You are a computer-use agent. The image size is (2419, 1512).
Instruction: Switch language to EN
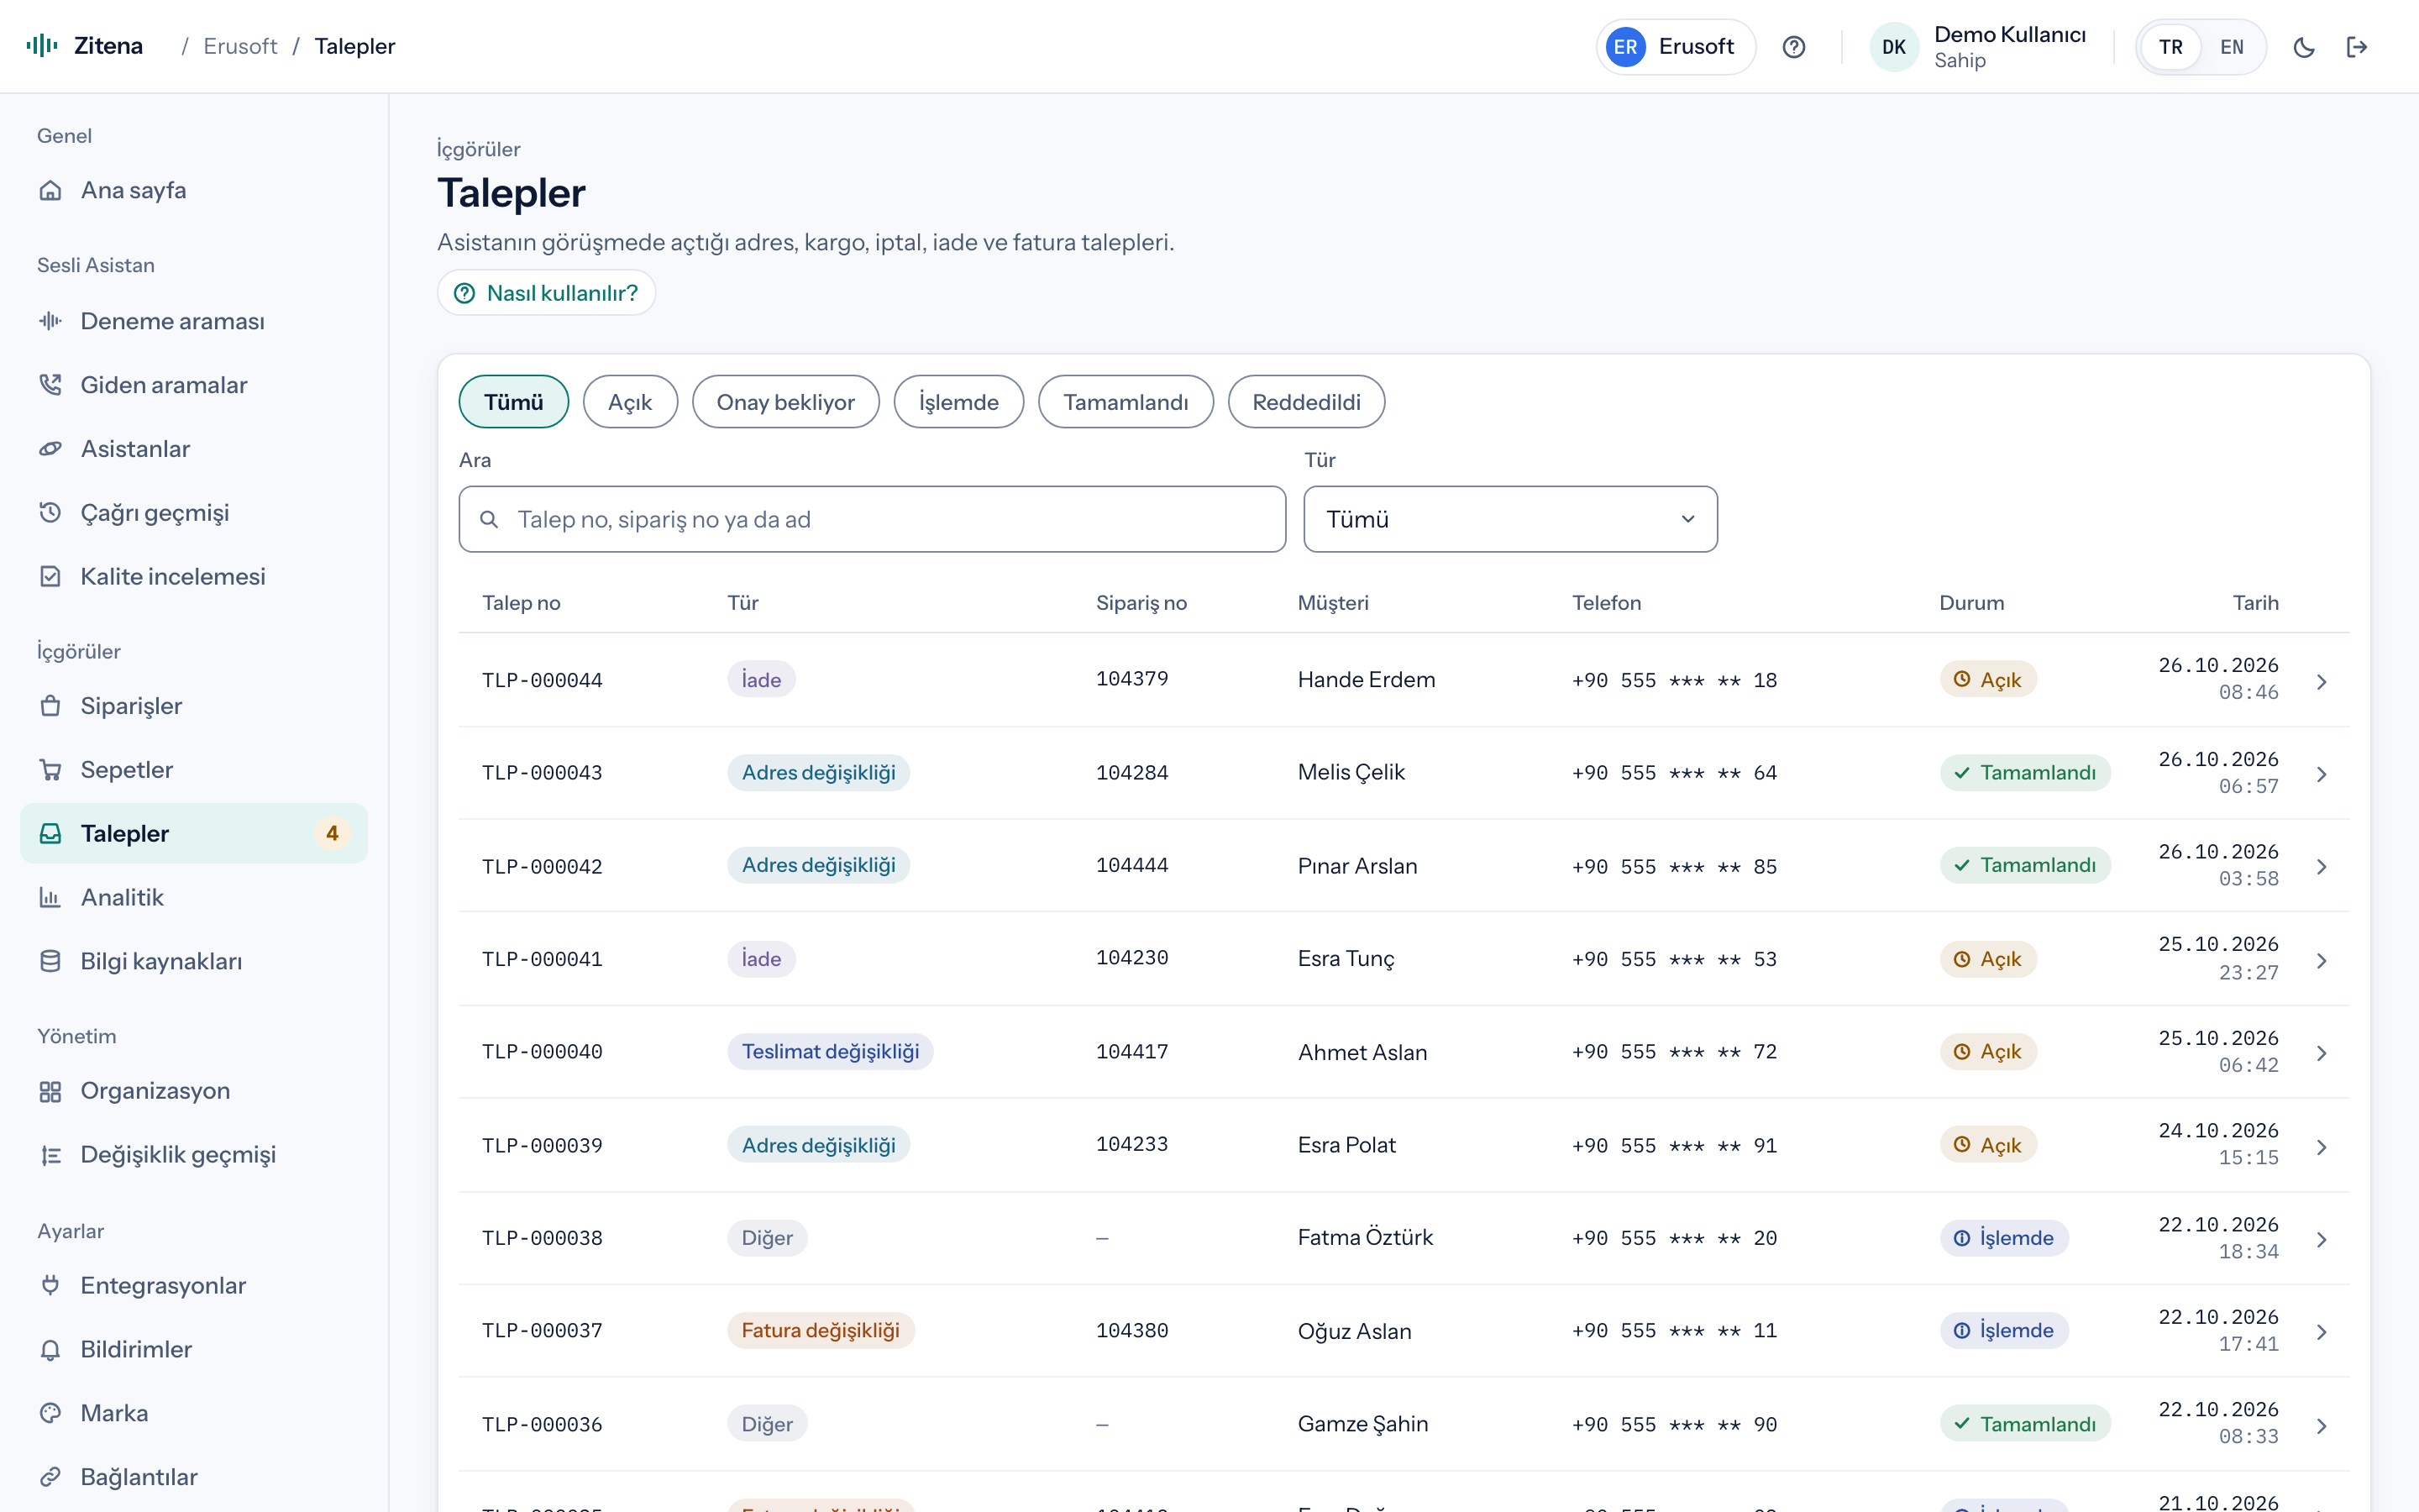point(2231,47)
